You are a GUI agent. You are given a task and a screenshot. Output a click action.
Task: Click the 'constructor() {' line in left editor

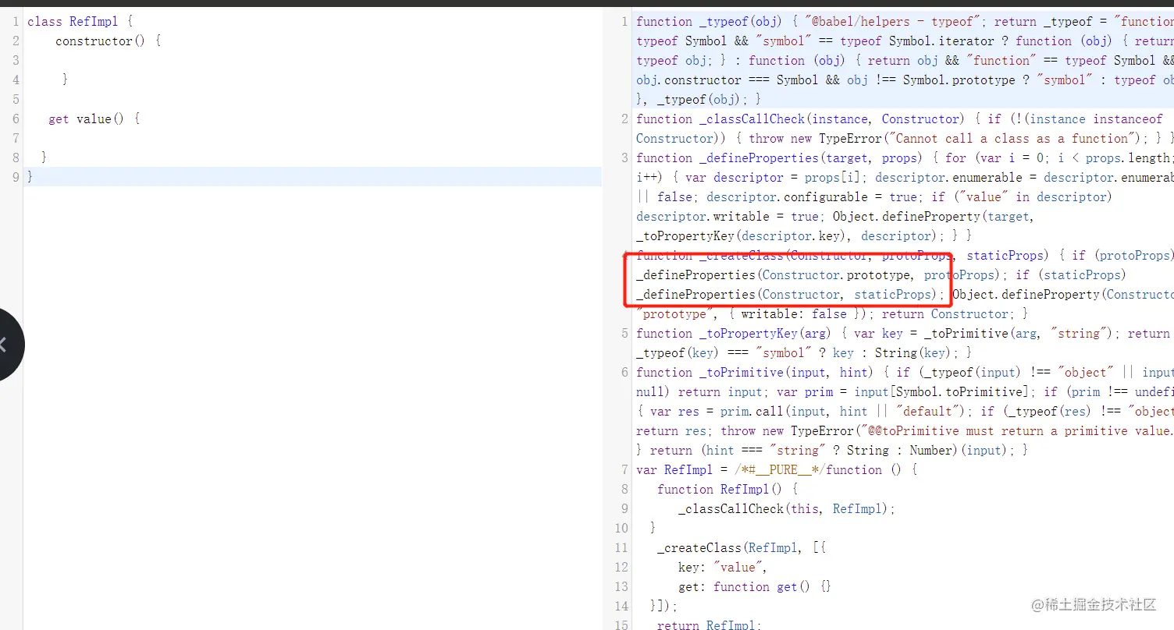pos(108,41)
